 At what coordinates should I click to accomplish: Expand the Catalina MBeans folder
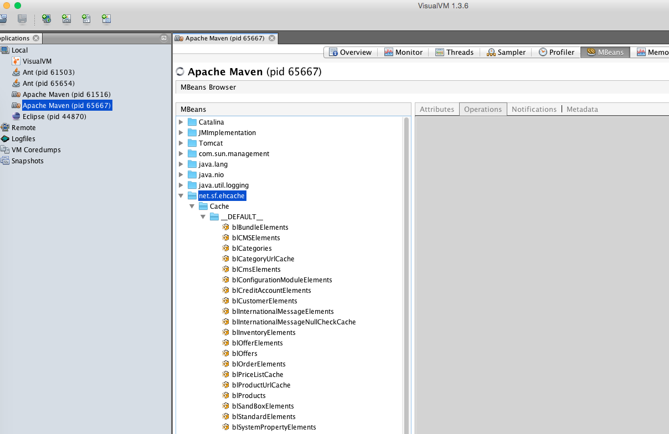181,122
